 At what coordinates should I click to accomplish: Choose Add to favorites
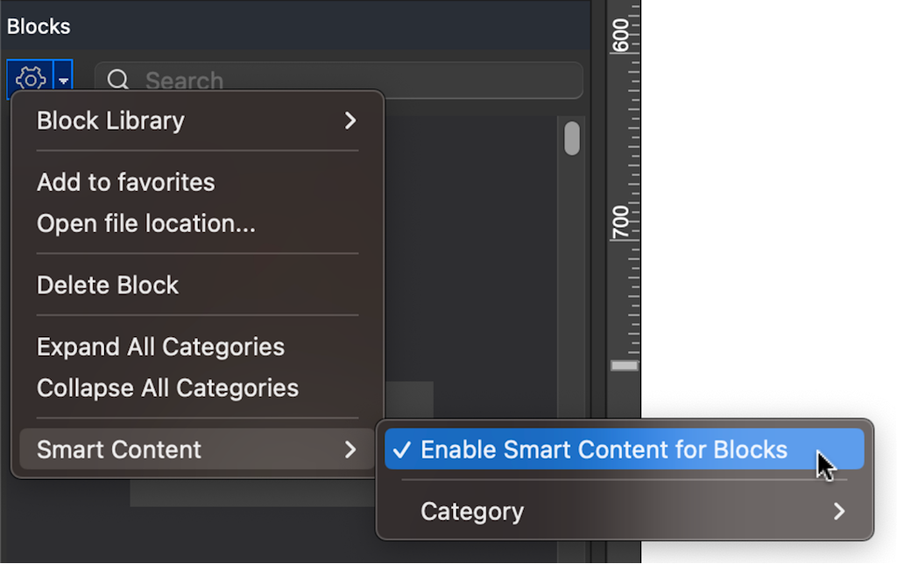tap(126, 182)
